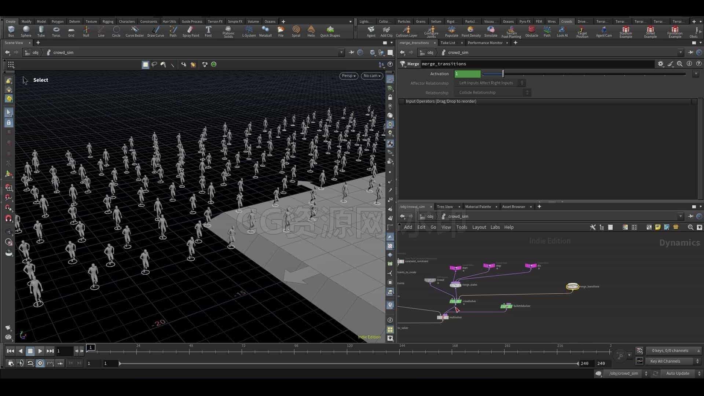Screen dimensions: 704x396
Task: Switch to the Material Palette tab
Action: click(x=478, y=207)
